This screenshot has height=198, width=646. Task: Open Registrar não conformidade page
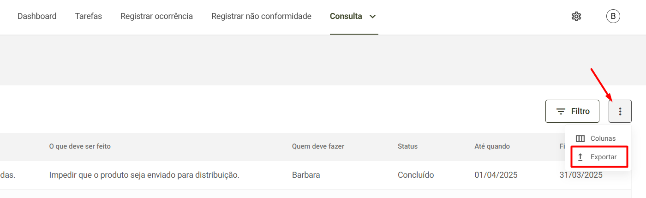(x=261, y=16)
